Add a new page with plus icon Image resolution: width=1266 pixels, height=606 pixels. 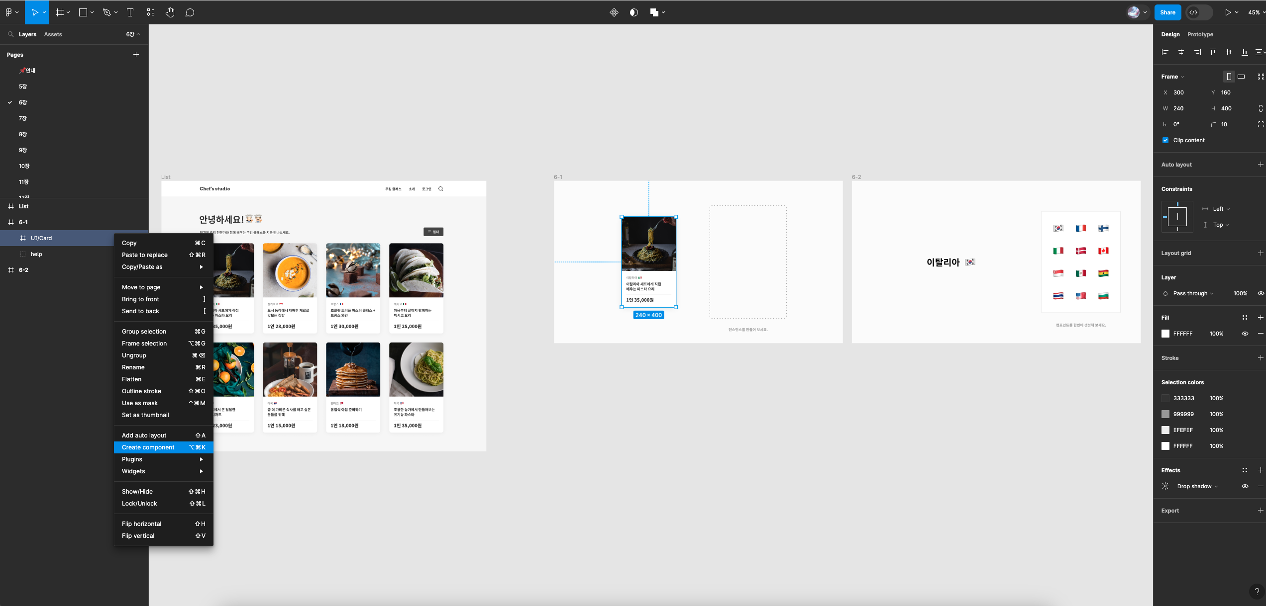[x=136, y=55]
